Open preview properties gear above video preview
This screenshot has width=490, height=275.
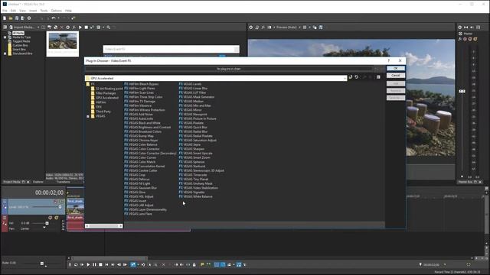click(x=250, y=27)
